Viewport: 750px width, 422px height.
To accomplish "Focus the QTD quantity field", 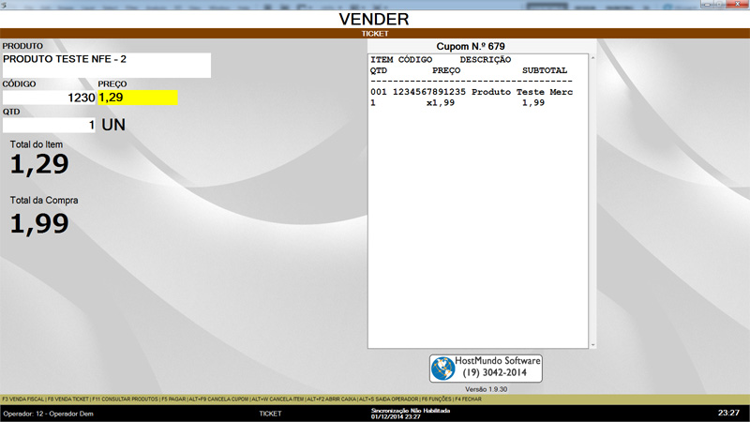I will coord(49,125).
